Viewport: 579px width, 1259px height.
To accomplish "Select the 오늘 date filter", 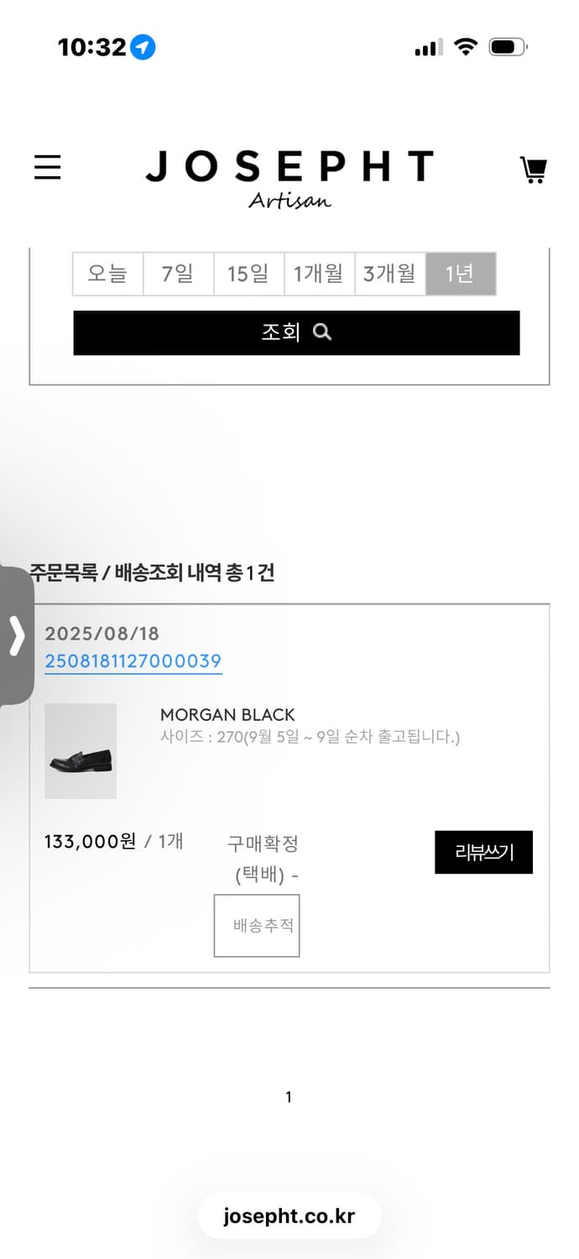I will (107, 274).
